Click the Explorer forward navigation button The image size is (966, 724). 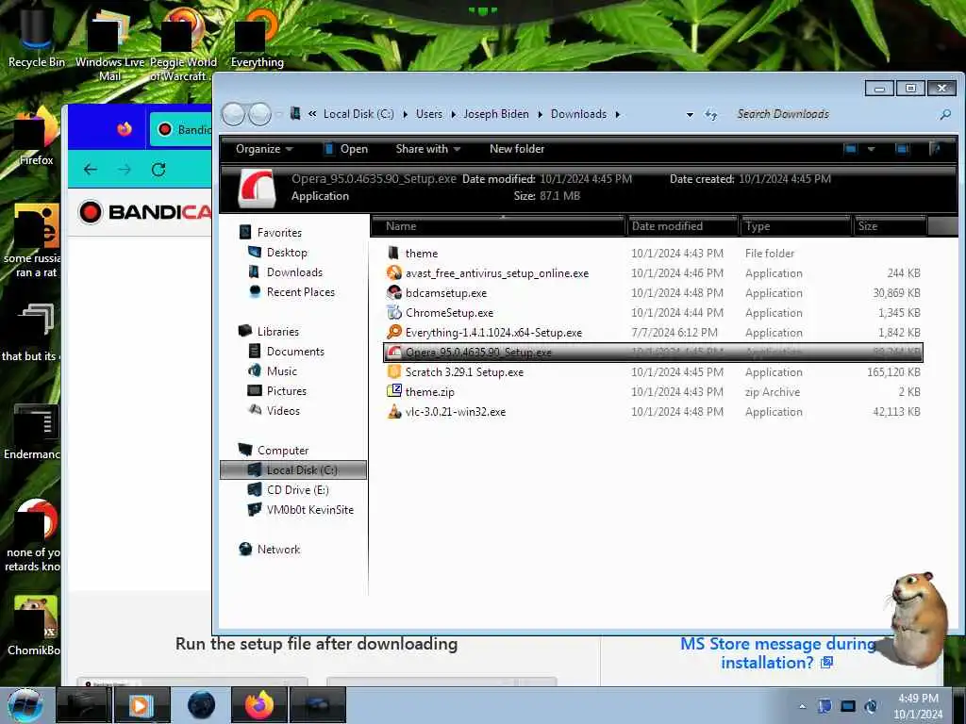tap(259, 114)
